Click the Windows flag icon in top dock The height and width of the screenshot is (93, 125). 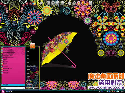click(x=34, y=3)
